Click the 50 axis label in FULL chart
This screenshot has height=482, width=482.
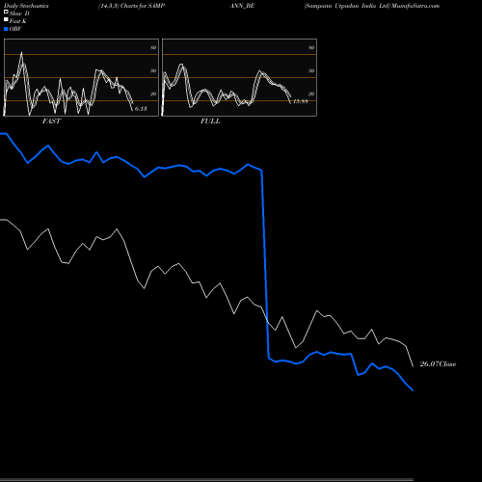click(x=311, y=70)
